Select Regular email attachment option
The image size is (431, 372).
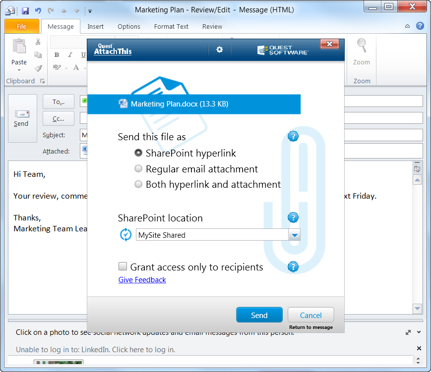[138, 168]
